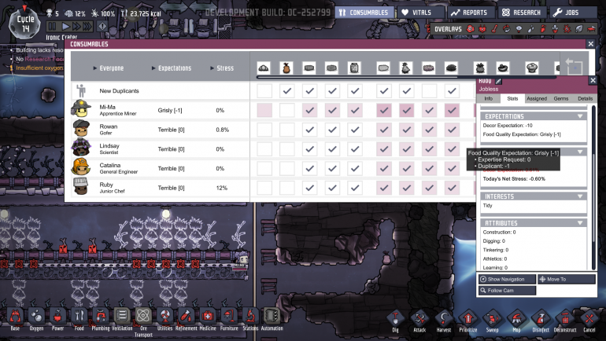Select Mi-Ma duplicant portrait

tap(81, 108)
